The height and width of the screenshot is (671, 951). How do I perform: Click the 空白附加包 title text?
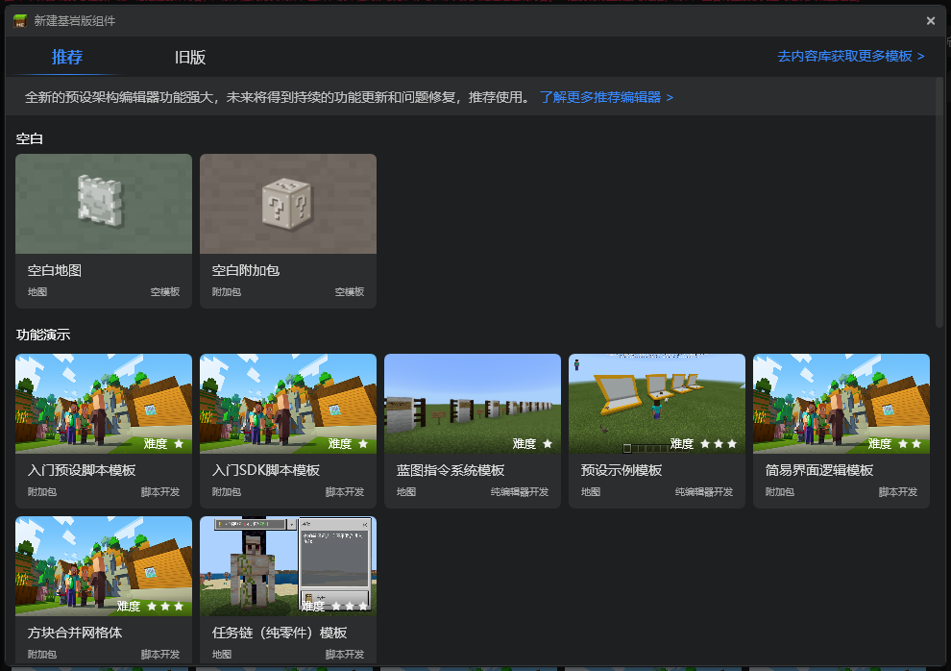[x=246, y=270]
